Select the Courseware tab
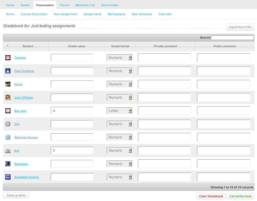The image size is (257, 201). click(45, 5)
